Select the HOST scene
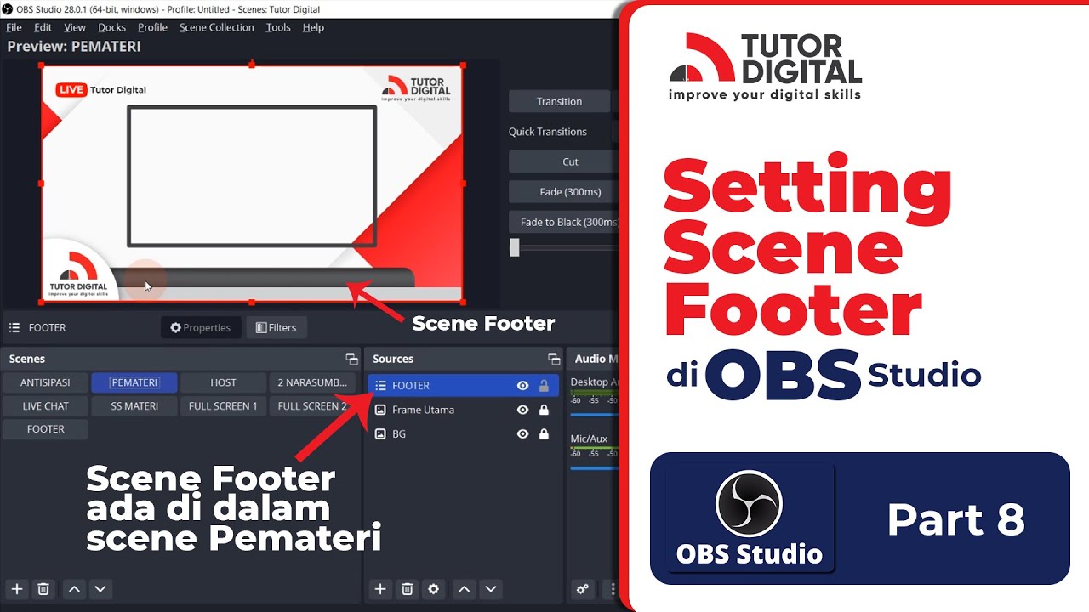1089x612 pixels. tap(223, 382)
